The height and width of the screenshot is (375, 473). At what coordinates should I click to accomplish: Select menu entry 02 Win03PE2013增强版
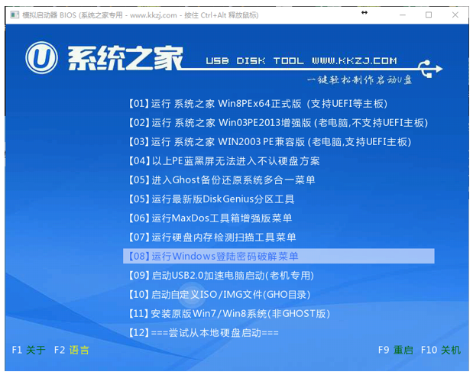click(278, 123)
